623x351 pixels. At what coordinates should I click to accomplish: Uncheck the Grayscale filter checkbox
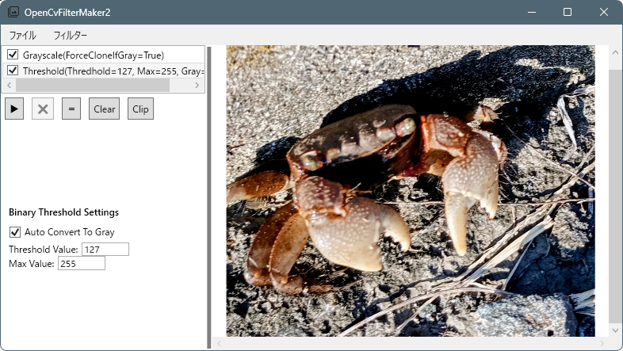click(13, 55)
